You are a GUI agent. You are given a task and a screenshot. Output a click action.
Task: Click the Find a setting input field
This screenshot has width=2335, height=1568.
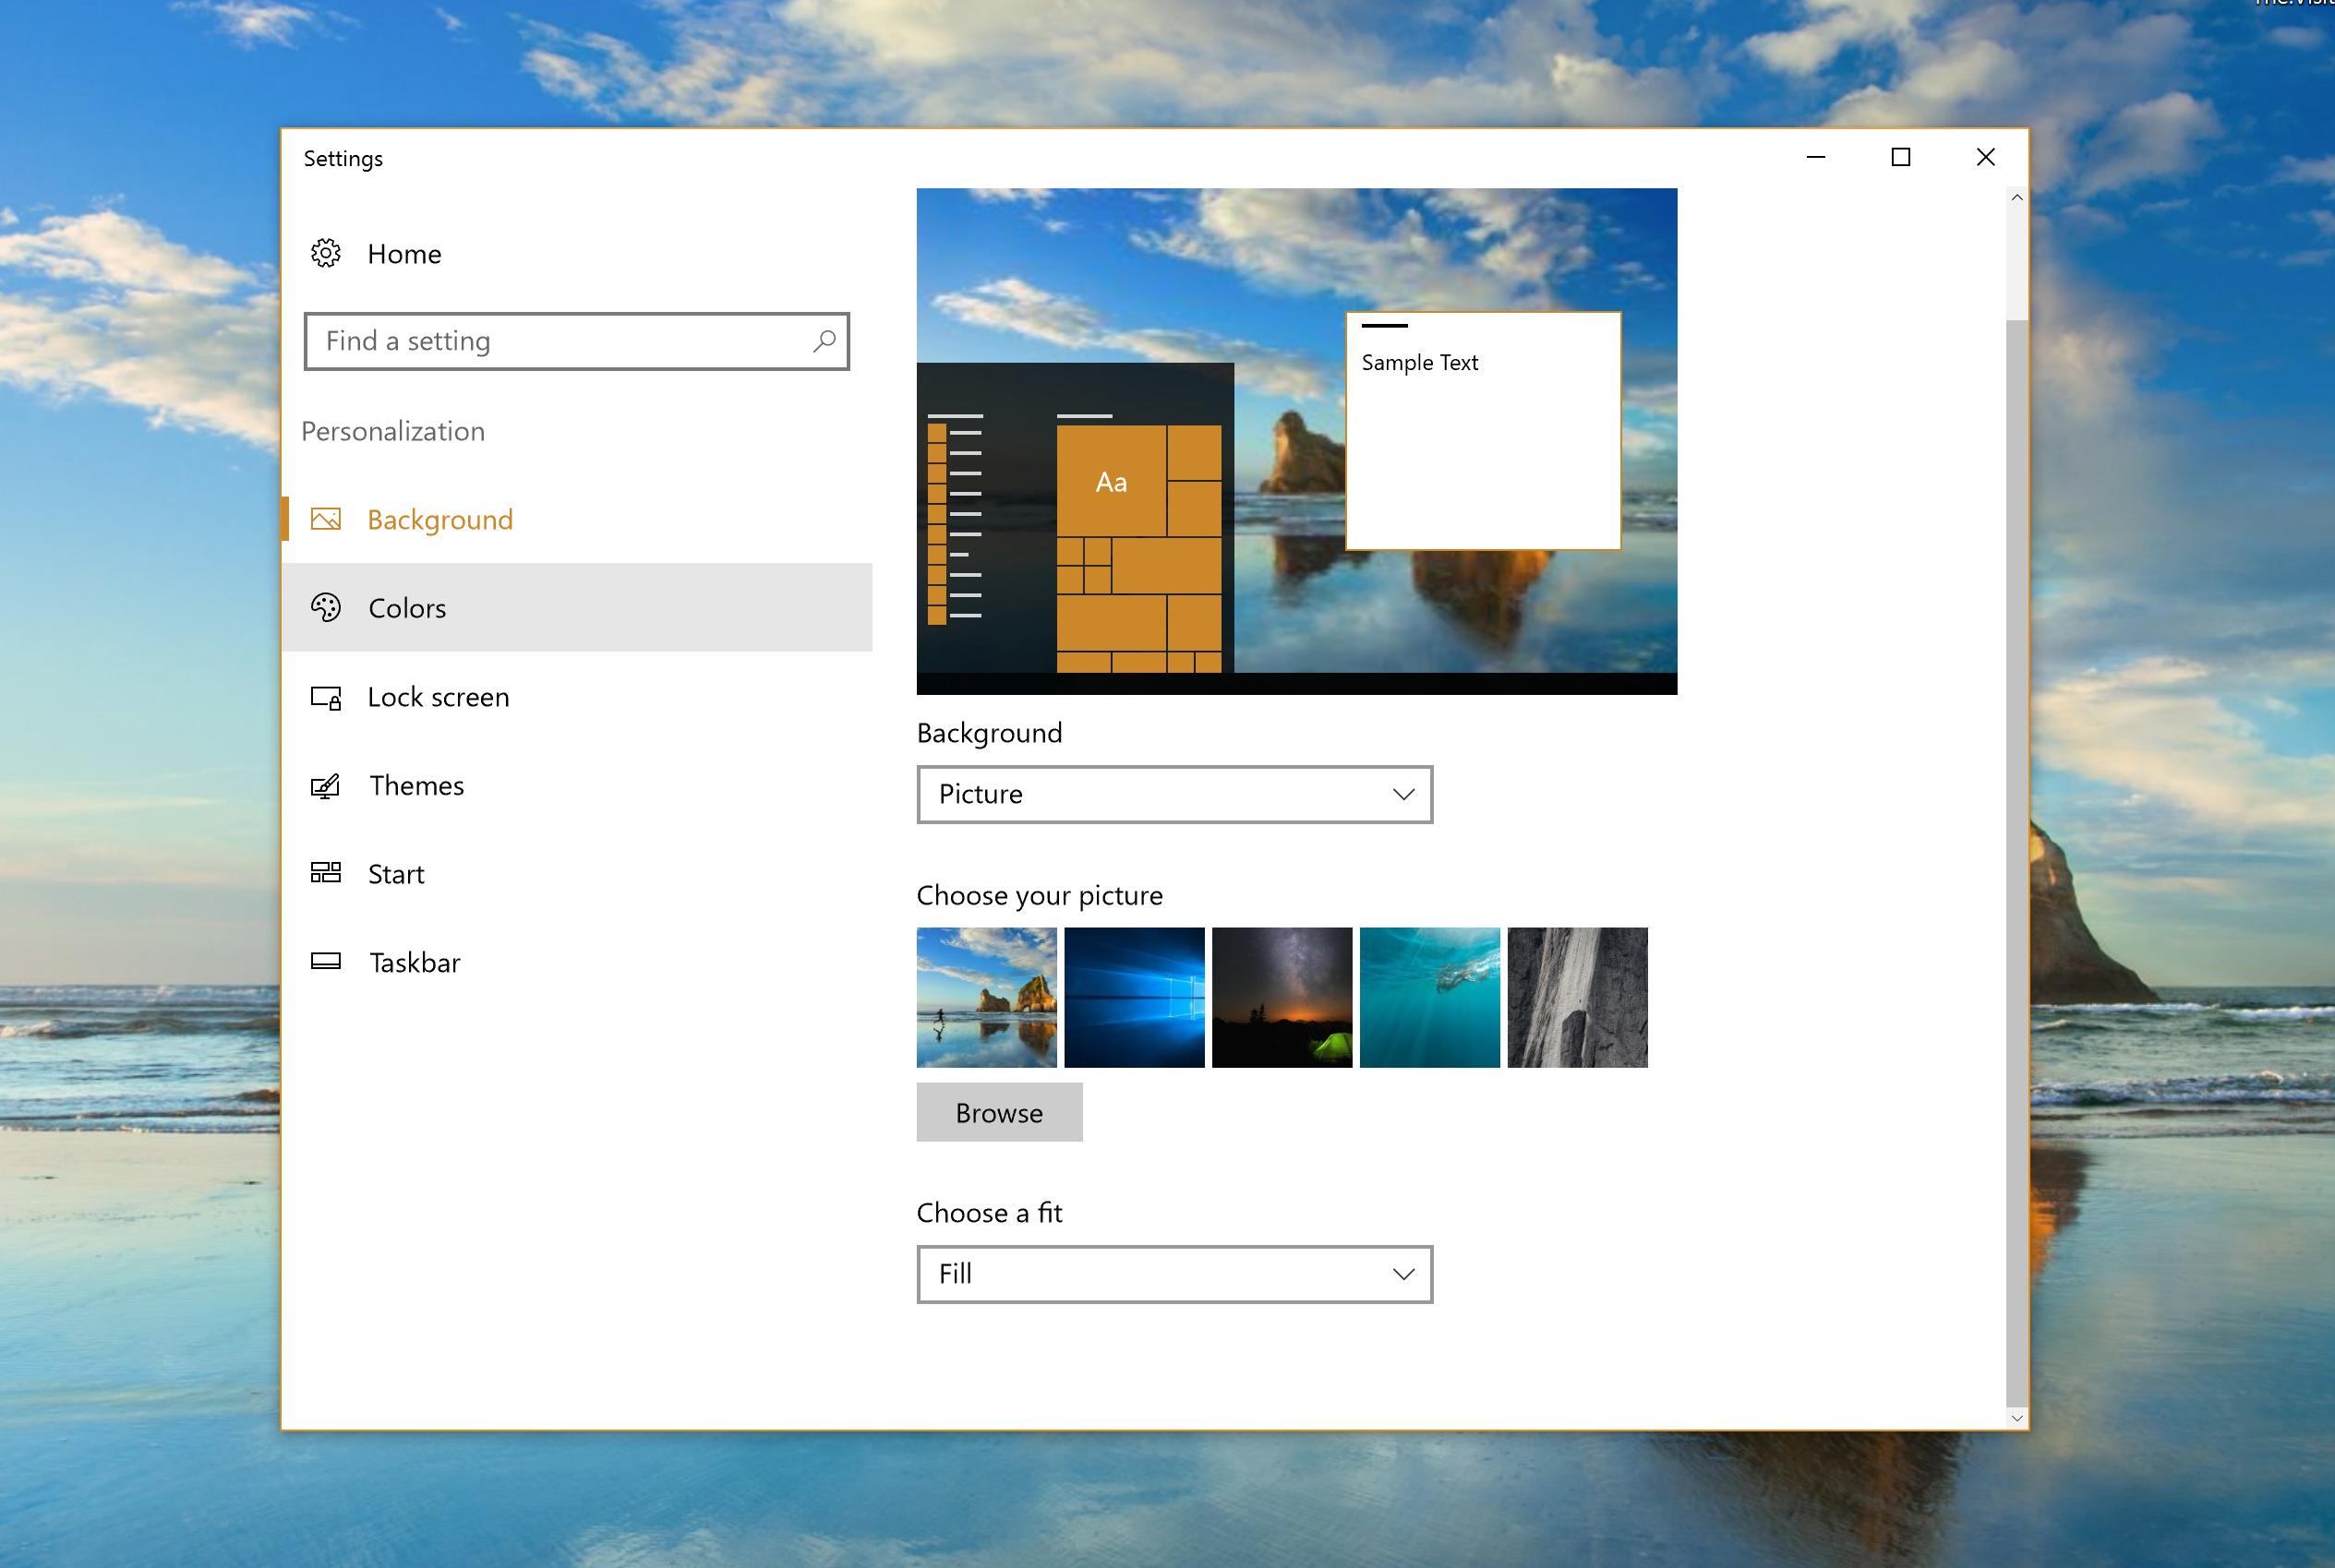[x=576, y=341]
